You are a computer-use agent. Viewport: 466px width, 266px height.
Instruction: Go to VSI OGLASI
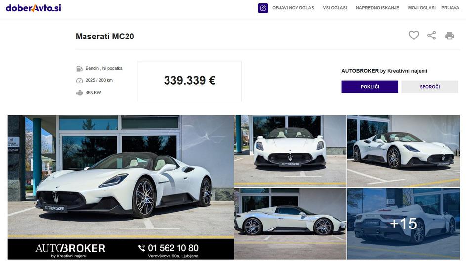pyautogui.click(x=335, y=8)
